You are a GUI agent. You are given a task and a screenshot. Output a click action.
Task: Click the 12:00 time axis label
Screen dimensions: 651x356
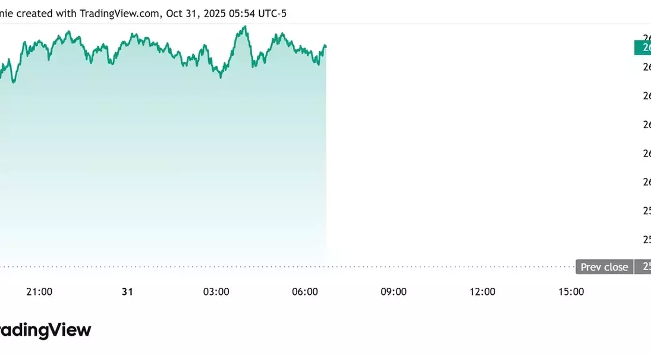(x=482, y=291)
